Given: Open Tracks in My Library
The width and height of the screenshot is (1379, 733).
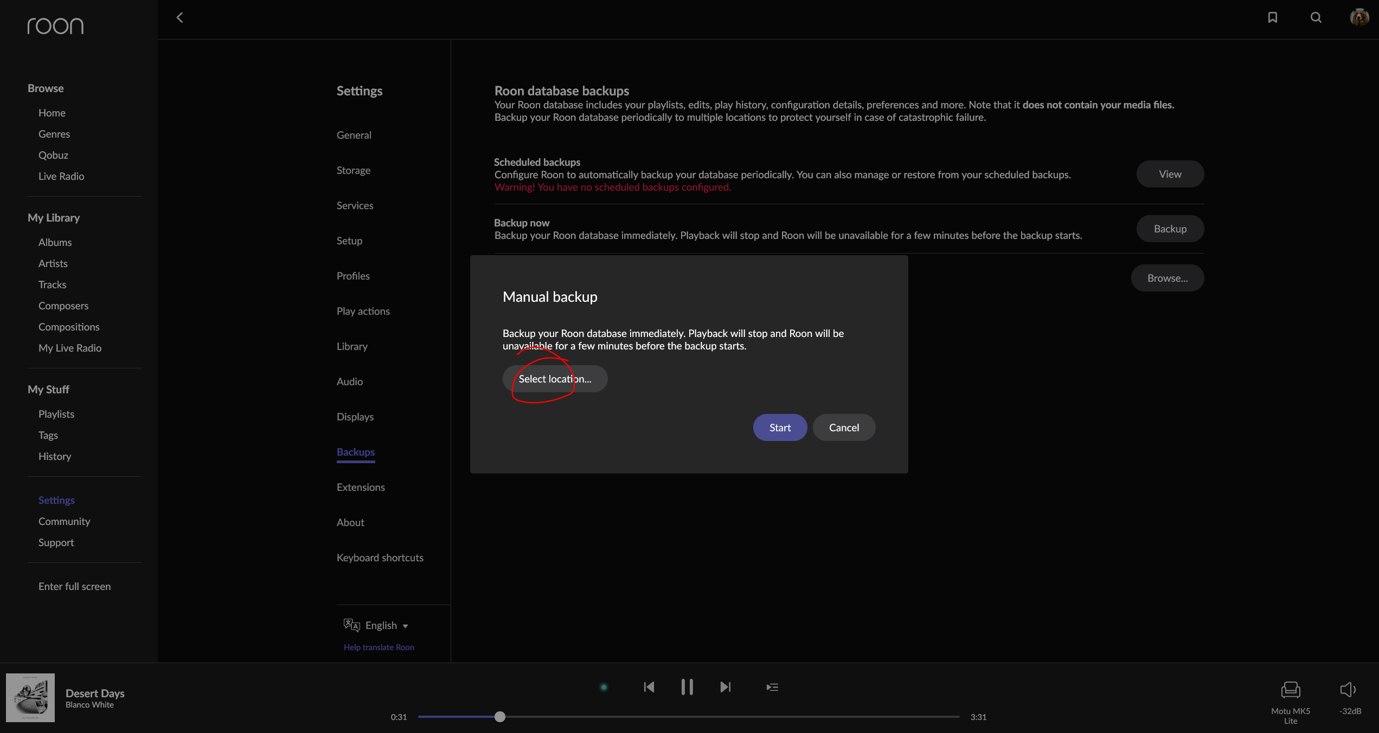Looking at the screenshot, I should [52, 284].
